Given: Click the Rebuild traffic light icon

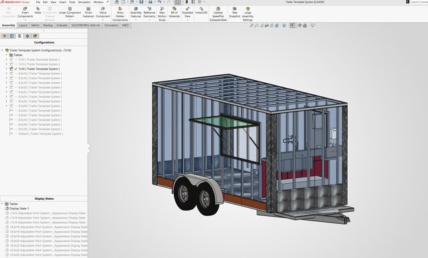Looking at the screenshot, I should pos(187,2).
